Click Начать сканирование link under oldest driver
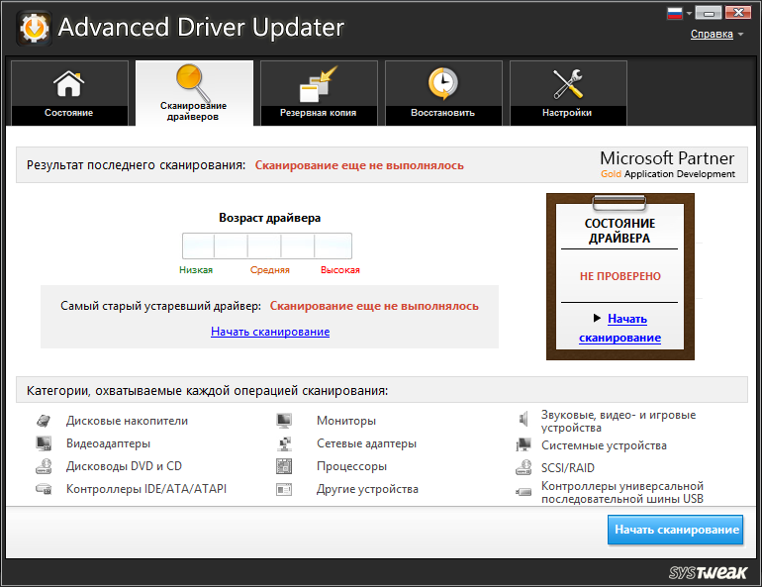This screenshot has height=587, width=762. click(x=270, y=332)
